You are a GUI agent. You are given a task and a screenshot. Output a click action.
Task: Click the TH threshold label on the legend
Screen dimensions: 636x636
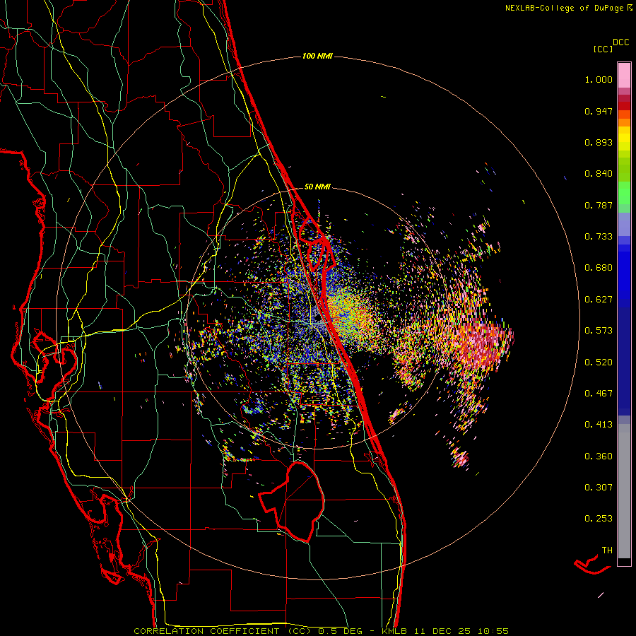[607, 550]
